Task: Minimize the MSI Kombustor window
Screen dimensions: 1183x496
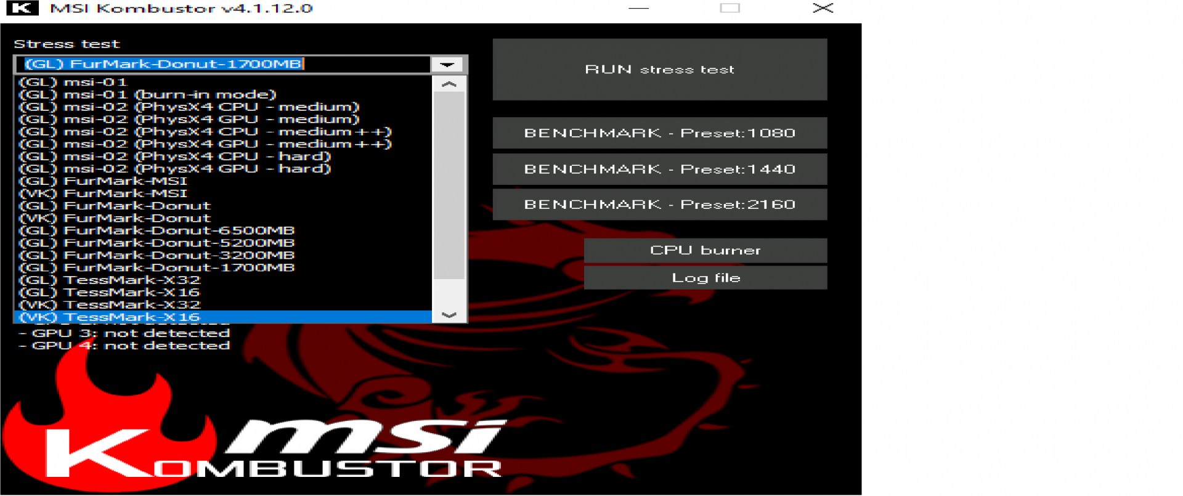Action: coord(638,8)
